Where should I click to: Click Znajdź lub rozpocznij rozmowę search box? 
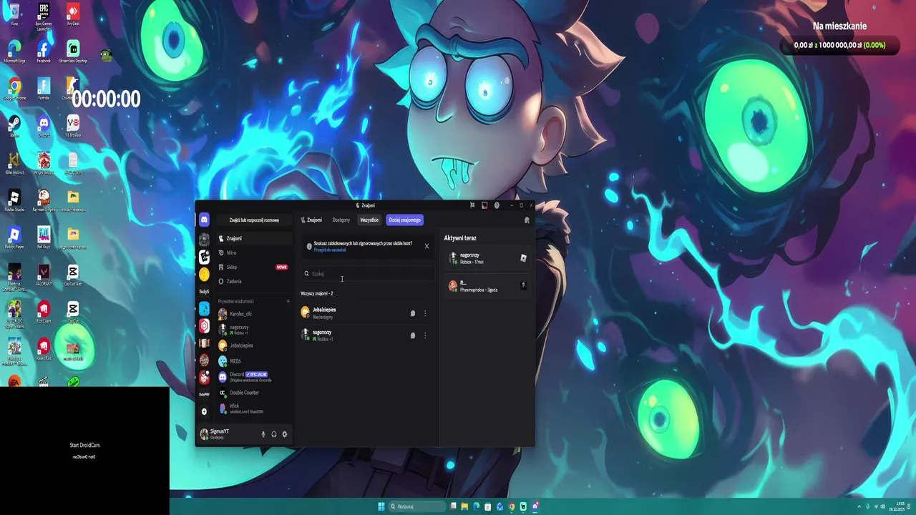click(x=254, y=220)
